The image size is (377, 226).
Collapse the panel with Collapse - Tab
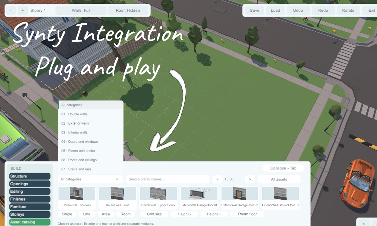(x=283, y=168)
